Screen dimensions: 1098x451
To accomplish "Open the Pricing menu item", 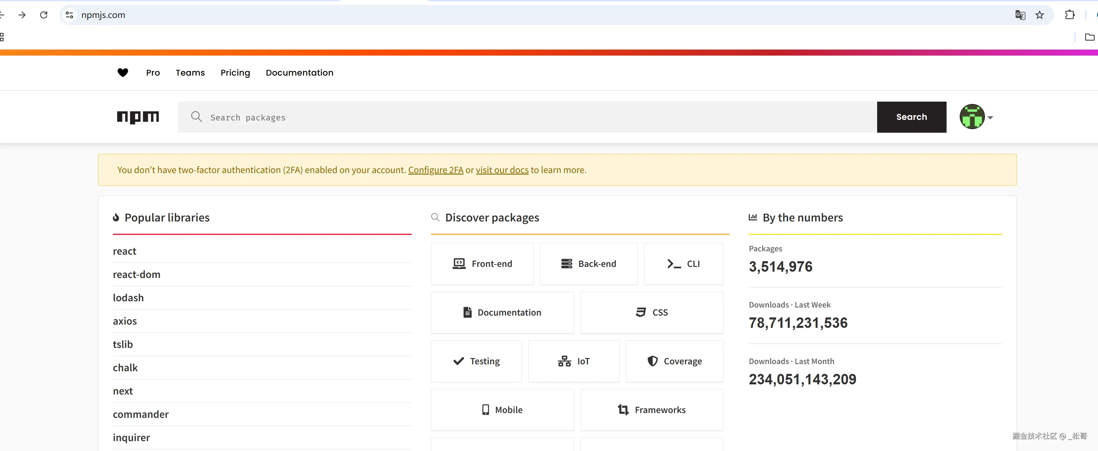I will pyautogui.click(x=235, y=73).
